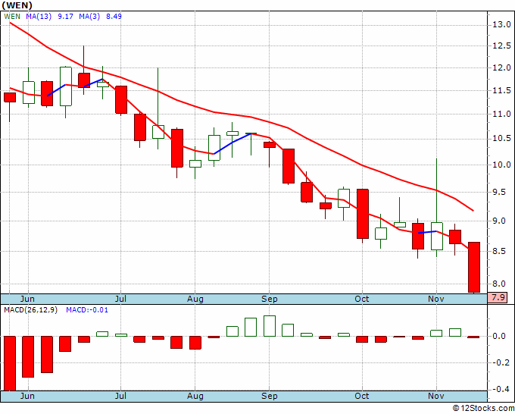Select Oct on the MACD panel date axis
The height and width of the screenshot is (414, 515).
362,396
